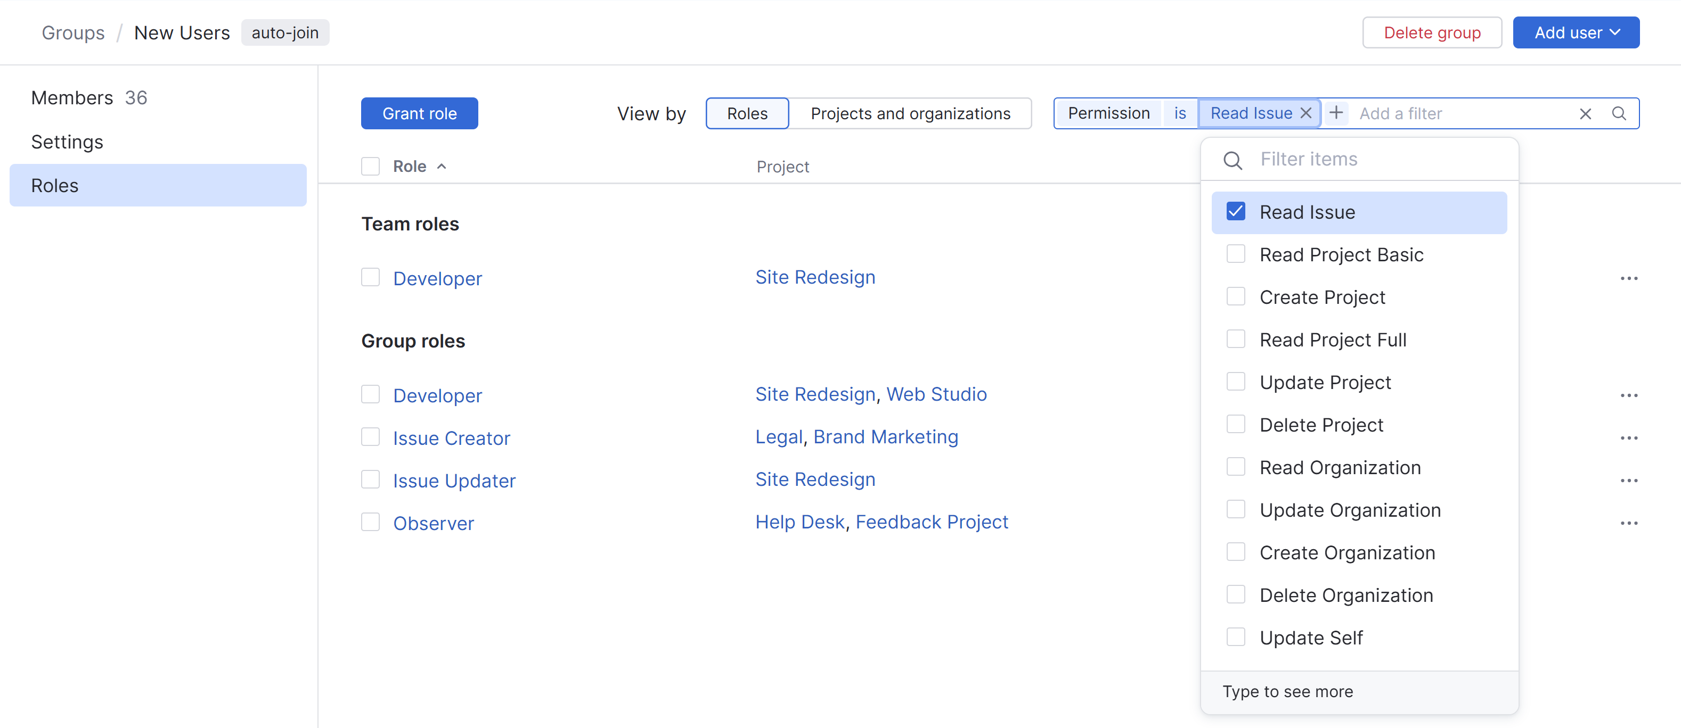
Task: Check the Create Project permission
Action: point(1235,297)
